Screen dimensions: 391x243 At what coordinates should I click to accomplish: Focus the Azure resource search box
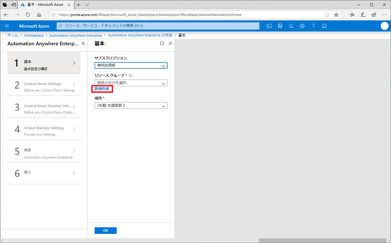pos(158,26)
